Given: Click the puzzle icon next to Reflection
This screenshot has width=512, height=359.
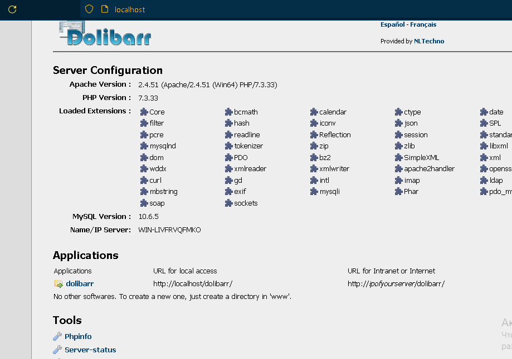Looking at the screenshot, I should pos(314,135).
